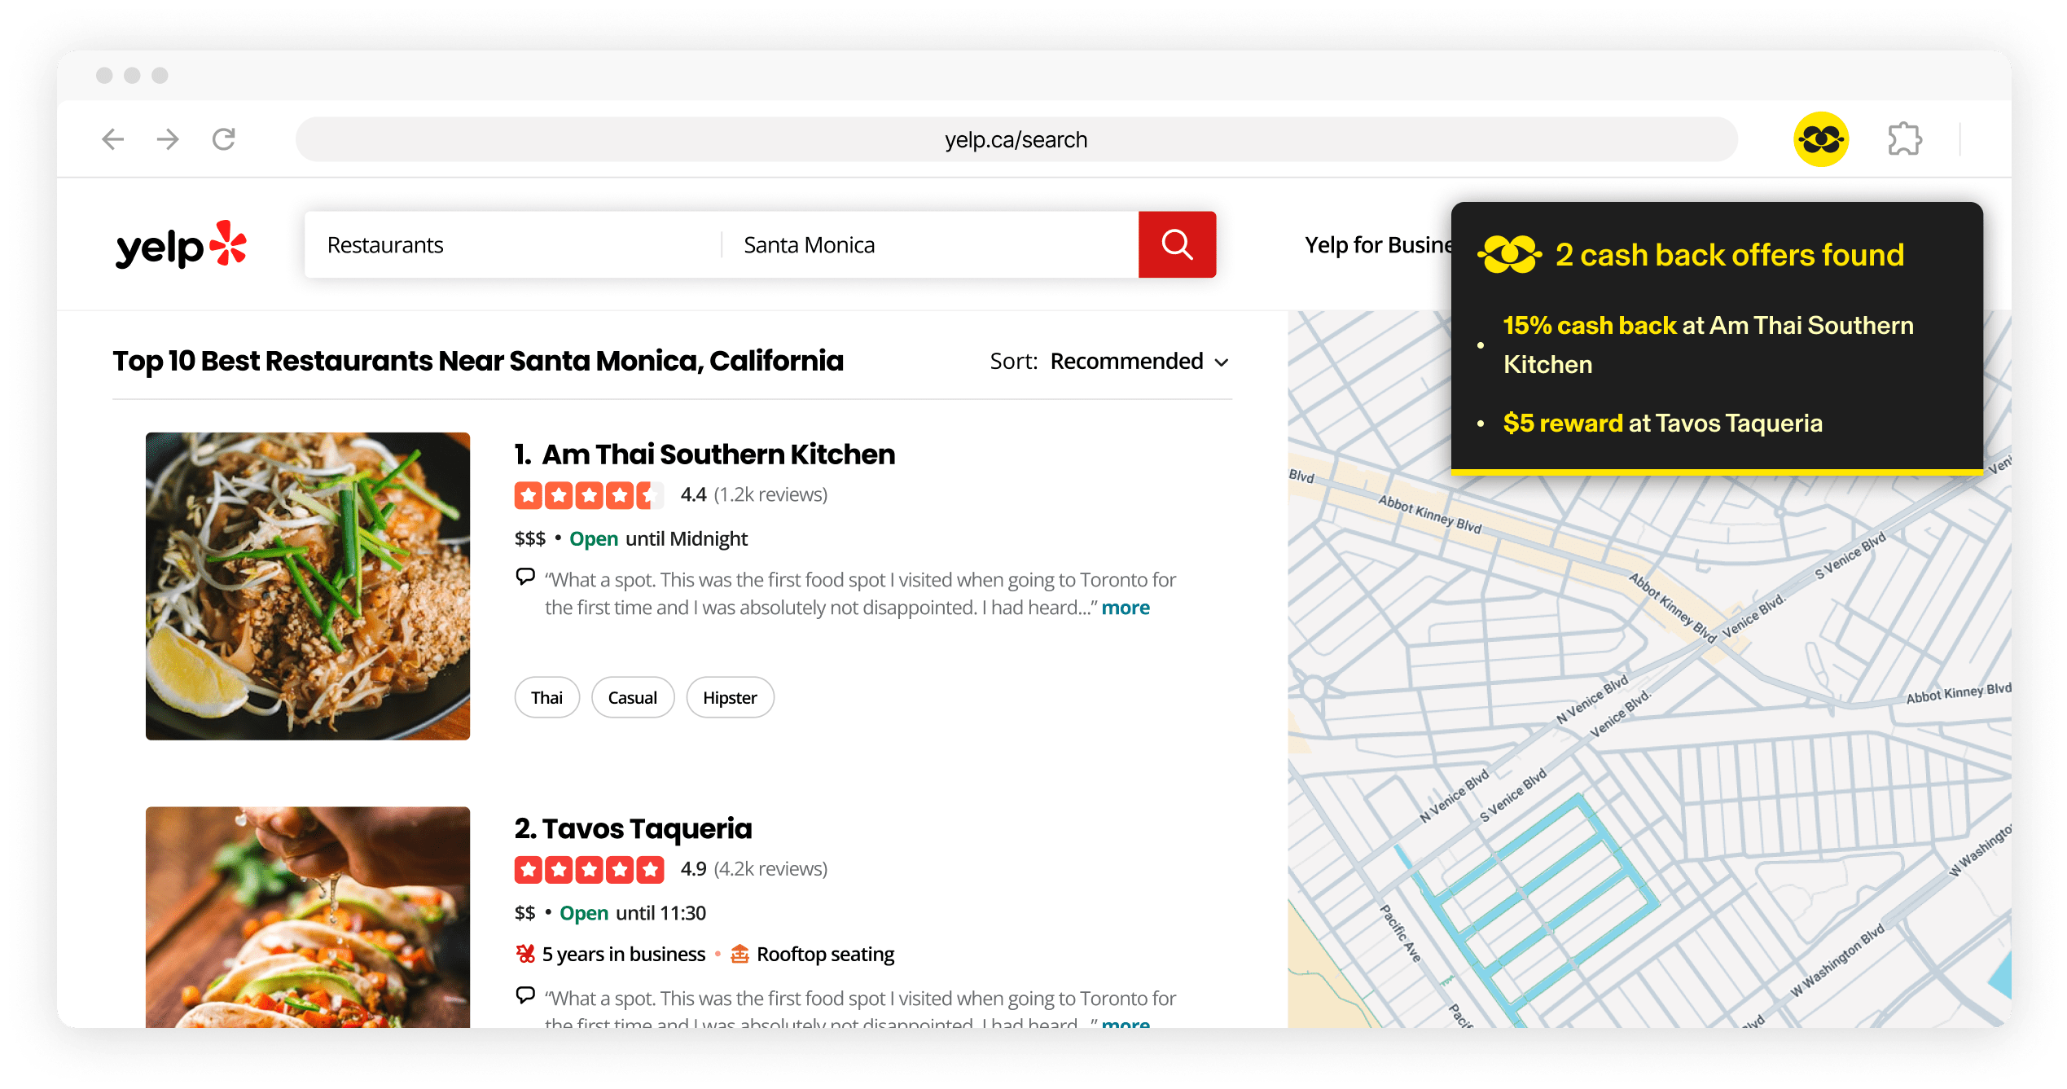This screenshot has width=2067, height=1089.
Task: Click the speech bubble icon on Tavos Taqueria review
Action: (x=525, y=995)
